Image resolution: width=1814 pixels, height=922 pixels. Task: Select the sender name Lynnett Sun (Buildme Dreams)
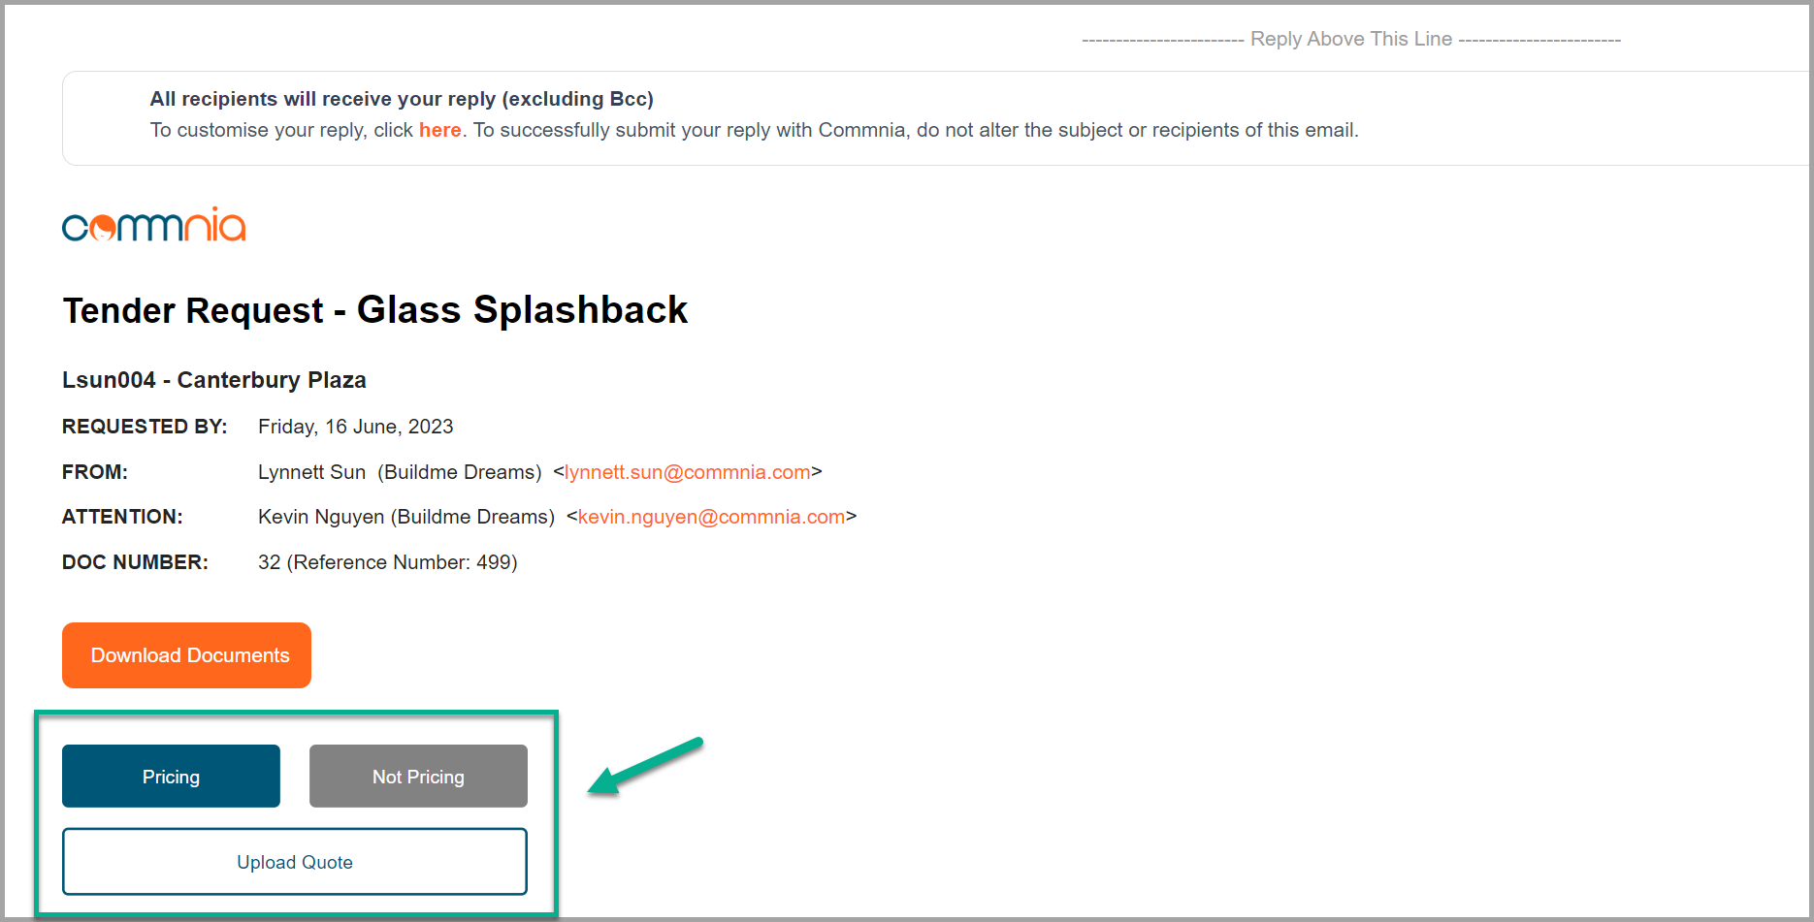(400, 472)
